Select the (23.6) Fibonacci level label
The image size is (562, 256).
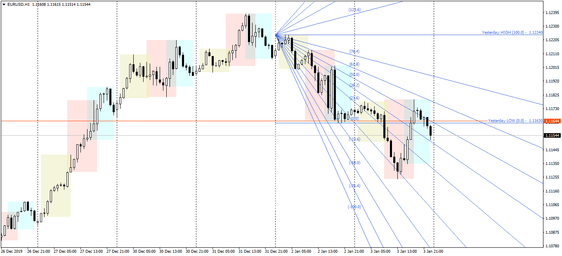[354, 98]
